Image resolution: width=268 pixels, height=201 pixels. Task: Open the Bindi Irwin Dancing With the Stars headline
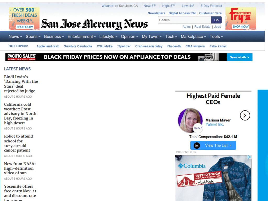tap(21, 84)
